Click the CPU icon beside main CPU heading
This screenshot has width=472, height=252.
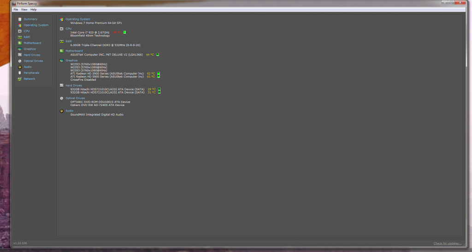(61, 29)
